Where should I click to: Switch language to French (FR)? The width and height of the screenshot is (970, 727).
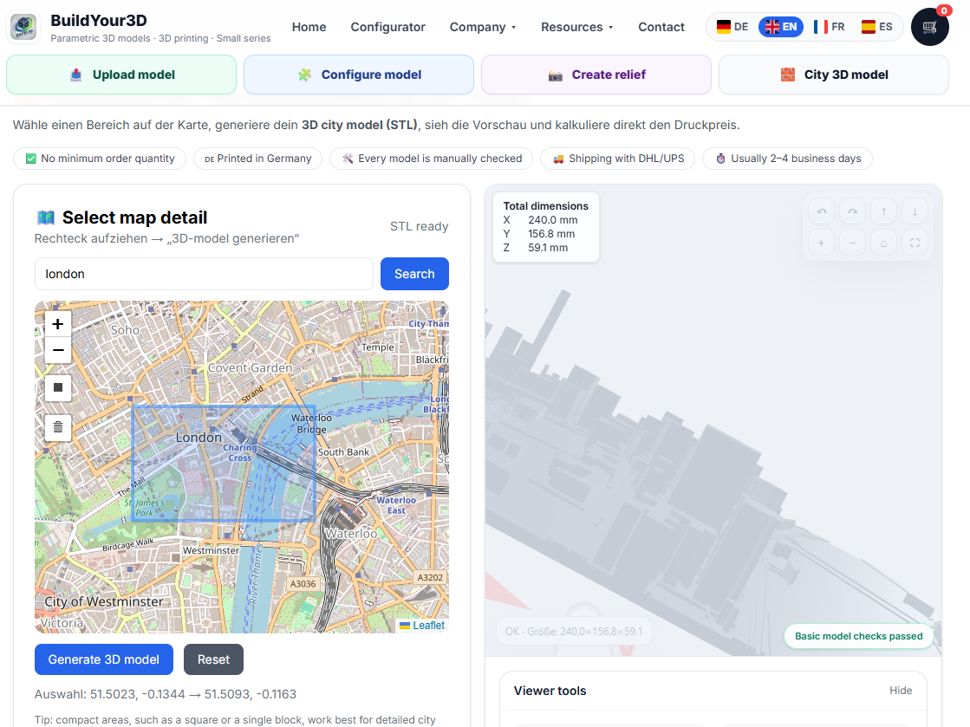829,27
